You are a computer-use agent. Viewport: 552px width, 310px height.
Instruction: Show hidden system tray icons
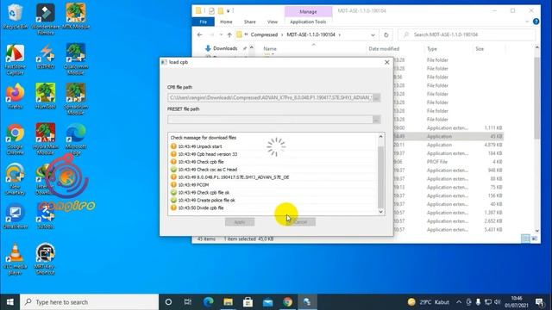click(459, 302)
